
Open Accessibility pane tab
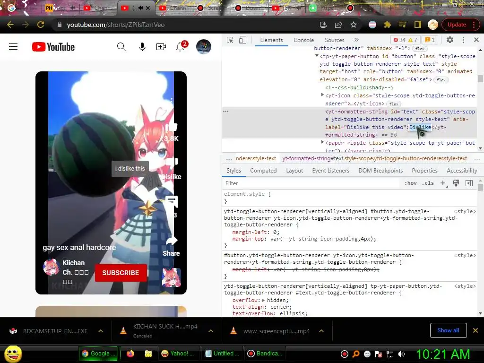point(462,171)
